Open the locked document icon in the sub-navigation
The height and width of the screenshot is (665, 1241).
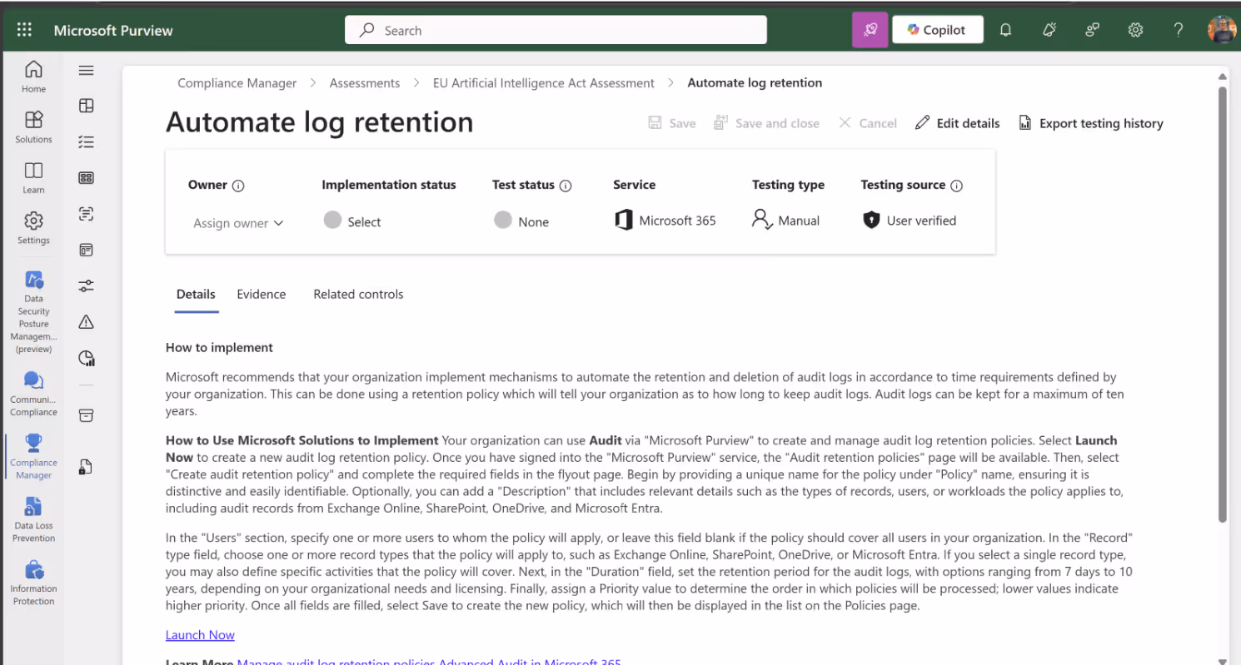click(86, 467)
